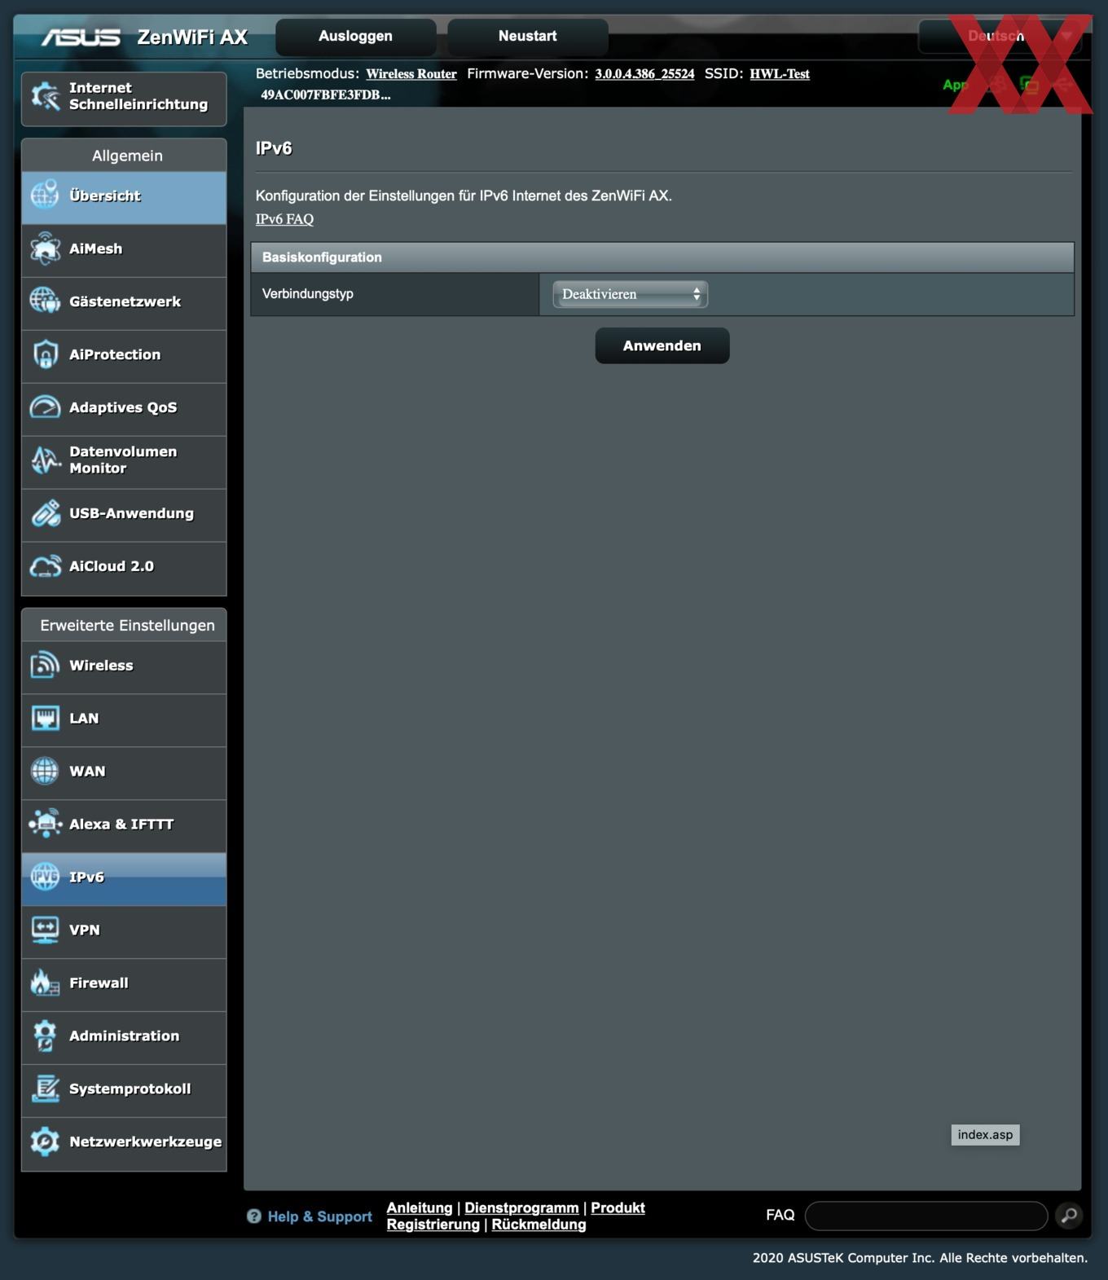
Task: Open the VPN menu entry
Action: pos(124,932)
